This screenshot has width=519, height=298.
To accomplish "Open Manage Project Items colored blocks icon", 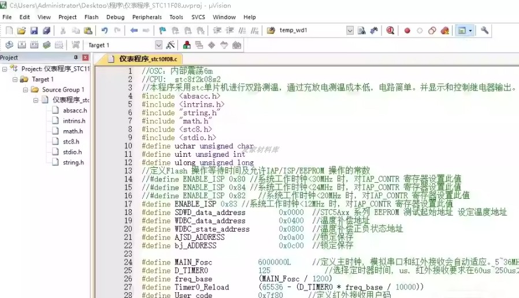I will pyautogui.click(x=187, y=45).
